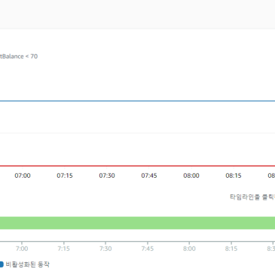Viewport: 275px width, 275px height.
Task: Select the 7:00 tick on lower timeline
Action: point(22,249)
